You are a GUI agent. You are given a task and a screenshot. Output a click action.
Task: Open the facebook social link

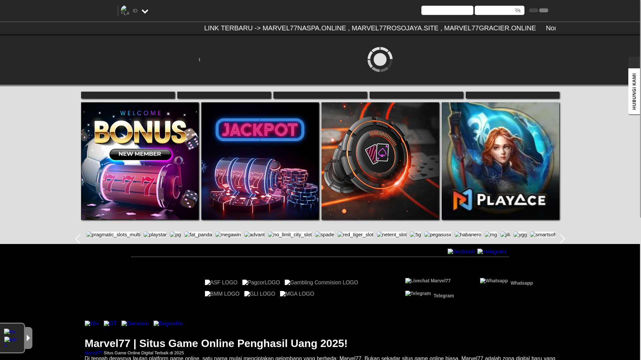point(461,252)
